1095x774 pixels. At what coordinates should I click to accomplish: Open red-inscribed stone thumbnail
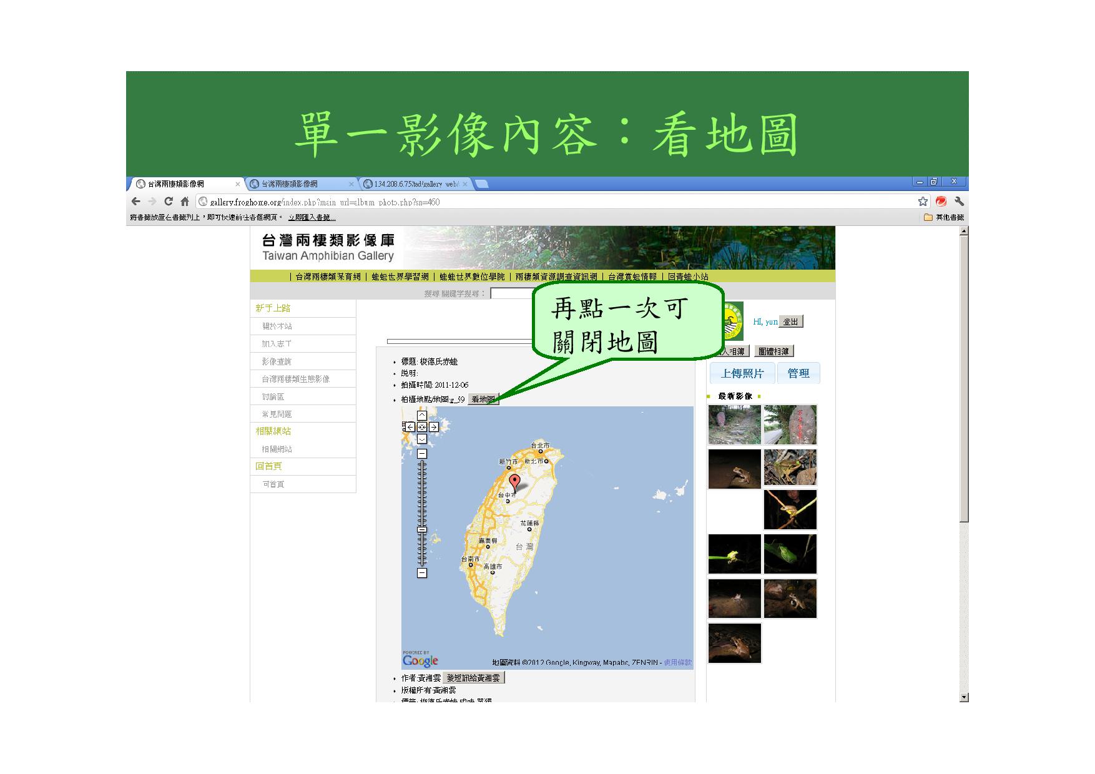pos(790,424)
